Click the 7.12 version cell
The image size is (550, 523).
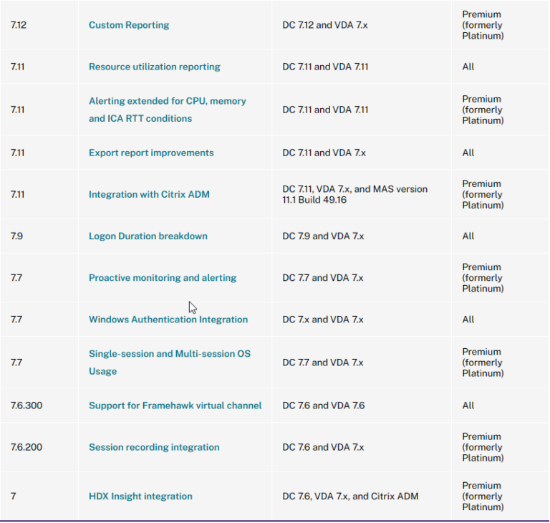(18, 25)
